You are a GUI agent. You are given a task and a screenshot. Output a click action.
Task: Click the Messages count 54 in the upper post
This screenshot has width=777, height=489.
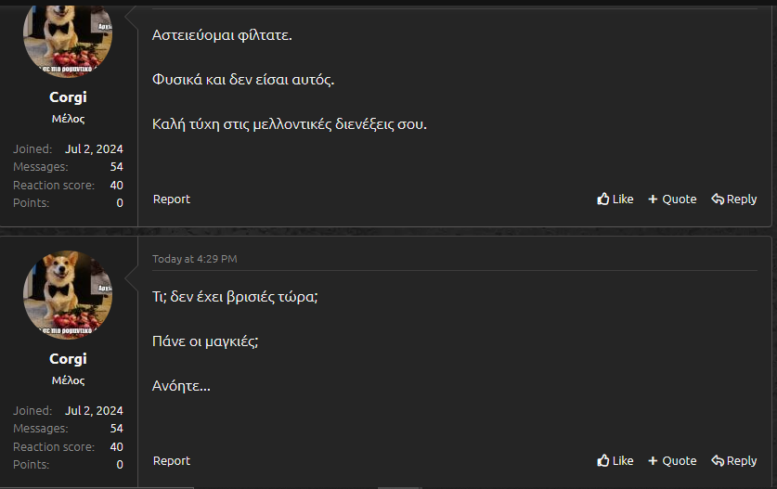pos(116,167)
